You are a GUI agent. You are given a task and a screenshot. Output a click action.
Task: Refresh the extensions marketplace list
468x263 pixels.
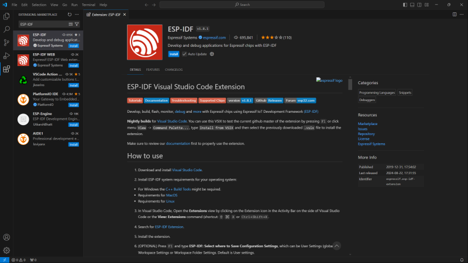[x=70, y=15]
